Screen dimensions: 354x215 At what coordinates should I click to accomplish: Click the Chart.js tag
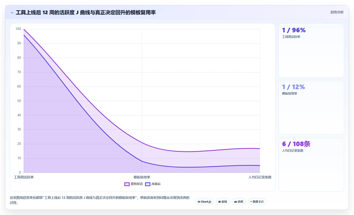pyautogui.click(x=205, y=202)
